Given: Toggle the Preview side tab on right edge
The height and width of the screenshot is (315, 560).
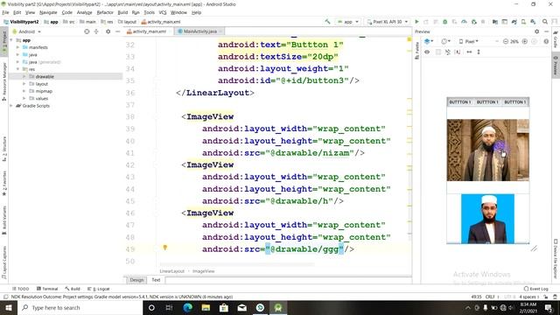Looking at the screenshot, I should tap(556, 65).
